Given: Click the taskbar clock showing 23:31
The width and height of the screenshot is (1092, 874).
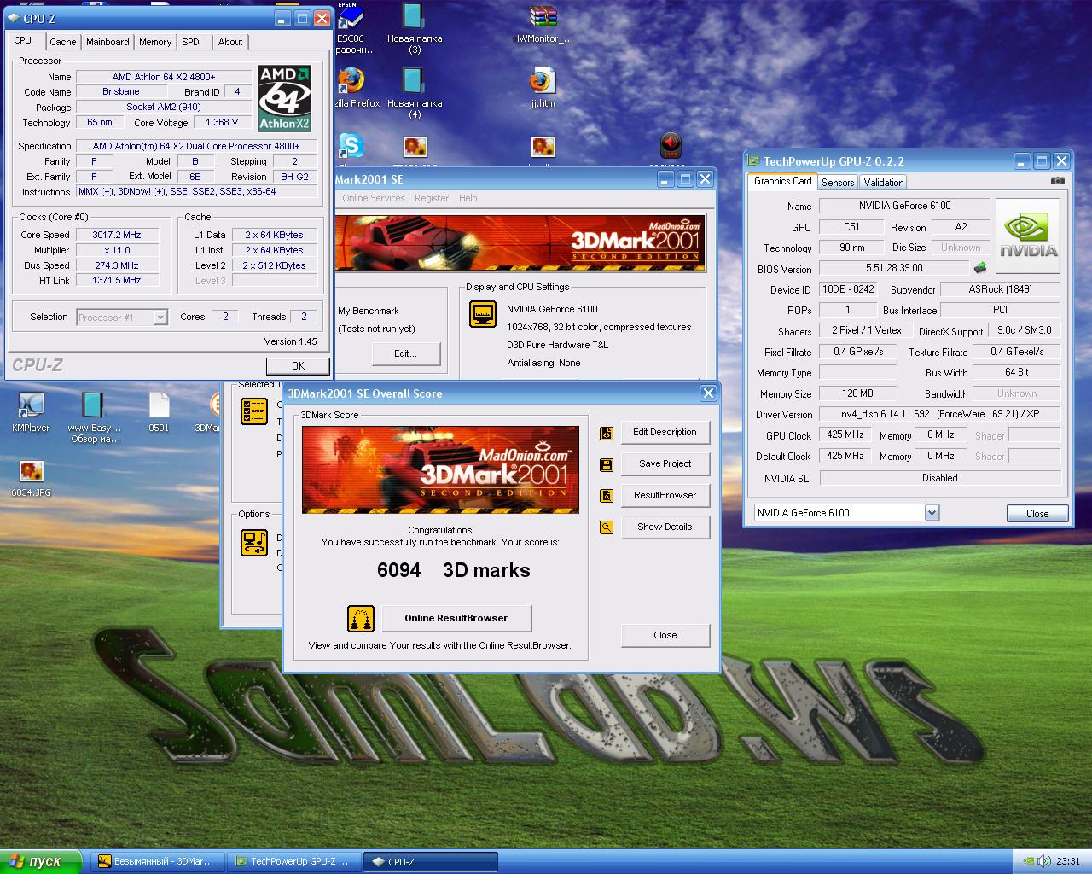Looking at the screenshot, I should tap(1067, 861).
